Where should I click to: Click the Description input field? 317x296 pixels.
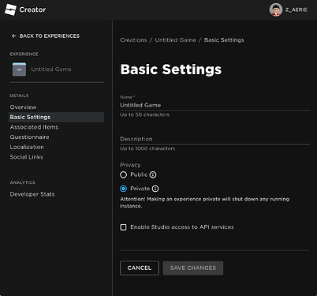tap(215, 139)
